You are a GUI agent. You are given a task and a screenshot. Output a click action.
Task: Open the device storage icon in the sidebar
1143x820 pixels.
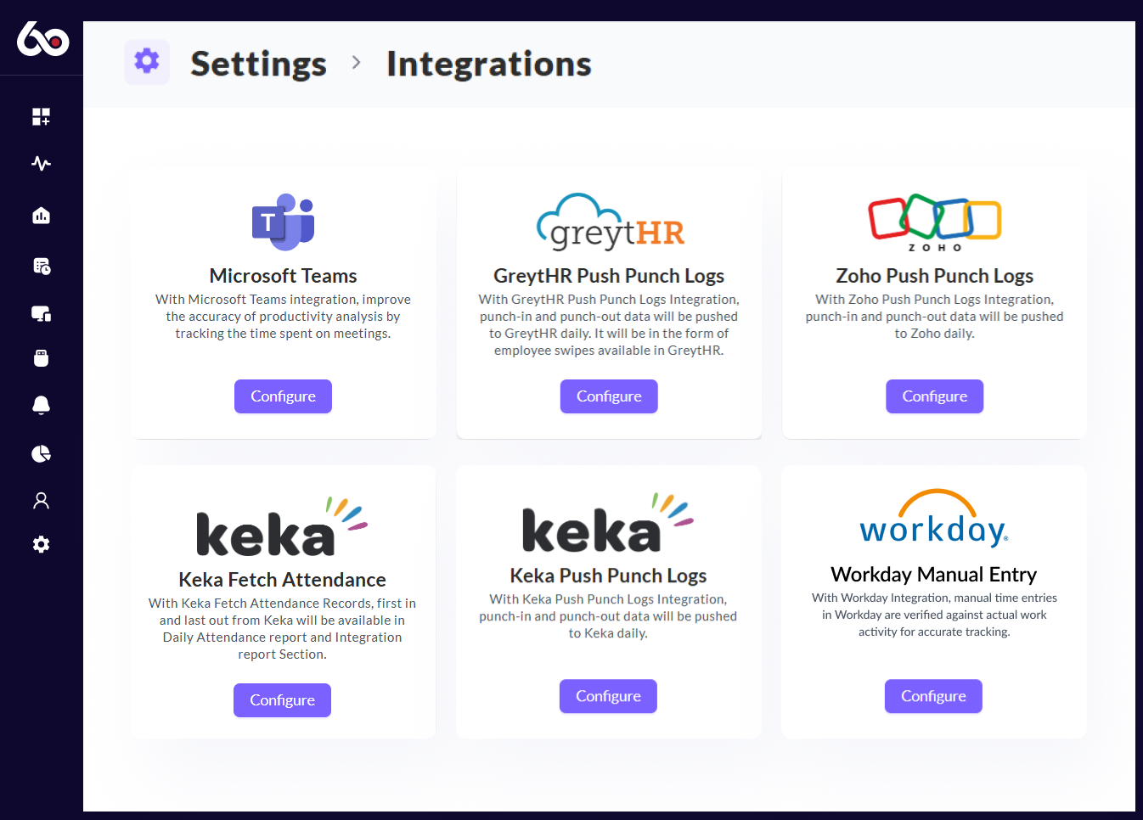click(x=41, y=357)
